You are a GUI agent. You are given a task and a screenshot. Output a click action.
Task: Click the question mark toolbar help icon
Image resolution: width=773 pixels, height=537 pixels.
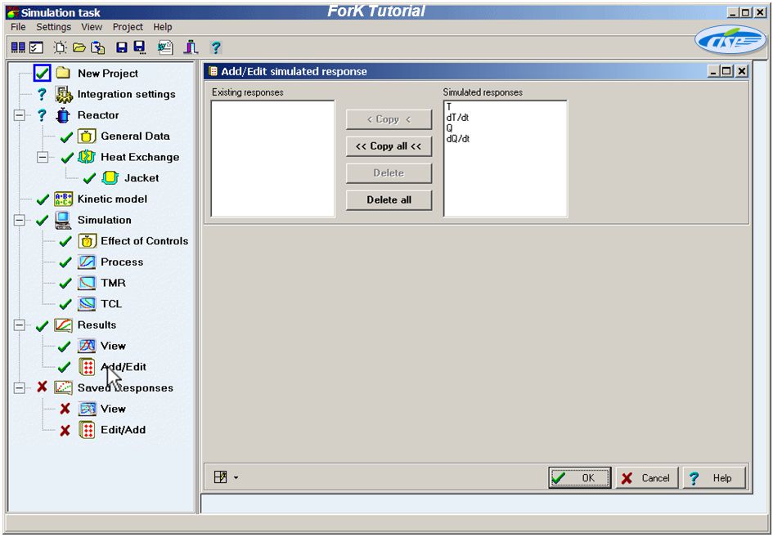pyautogui.click(x=216, y=47)
